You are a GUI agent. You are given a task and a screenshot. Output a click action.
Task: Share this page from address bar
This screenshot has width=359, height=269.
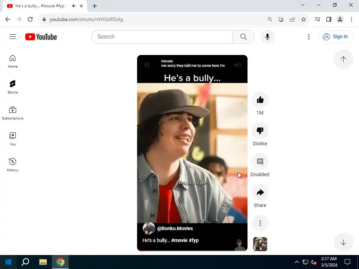point(292,19)
